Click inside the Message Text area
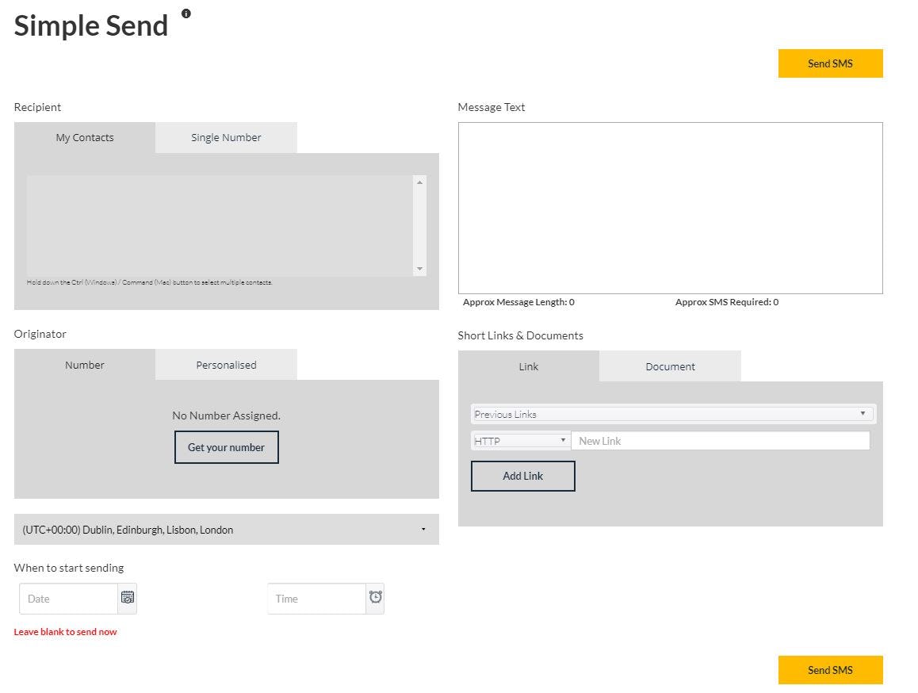This screenshot has width=918, height=693. point(671,206)
